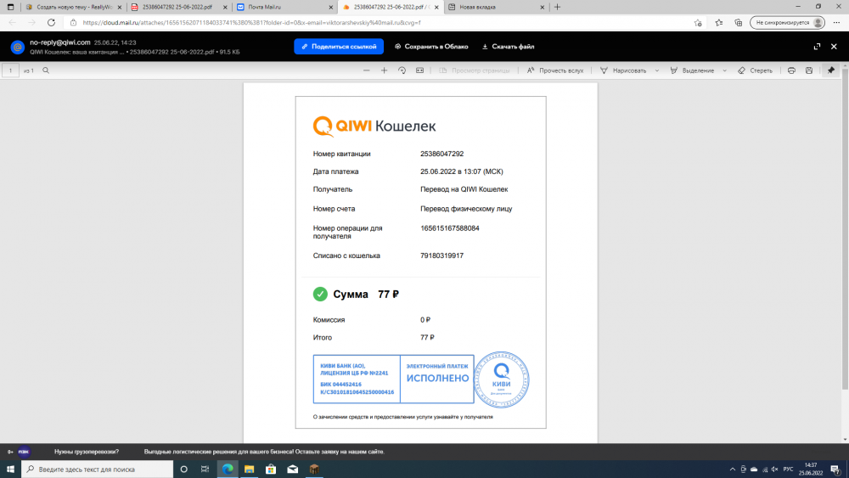This screenshot has height=478, width=849.
Task: Open browser settings ellipsis menu
Action: (x=836, y=23)
